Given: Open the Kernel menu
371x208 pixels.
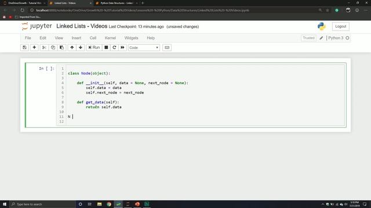Looking at the screenshot, I should [110, 38].
